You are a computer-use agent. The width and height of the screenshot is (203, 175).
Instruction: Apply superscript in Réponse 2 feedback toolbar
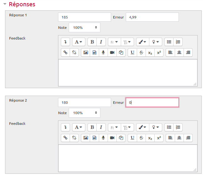tap(159, 138)
